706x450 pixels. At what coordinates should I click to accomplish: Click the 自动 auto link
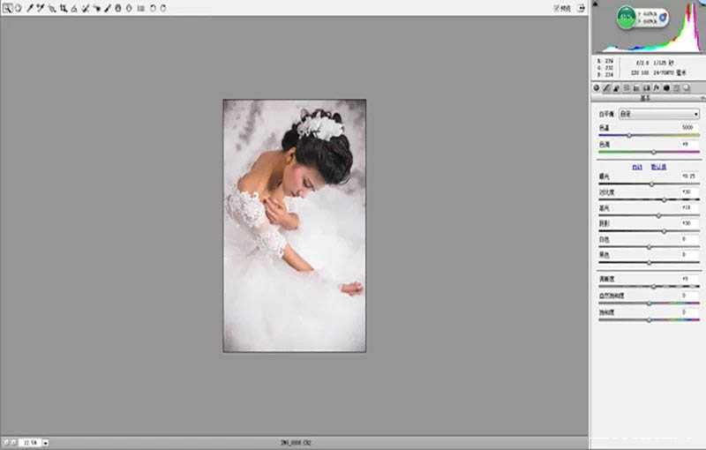[637, 167]
